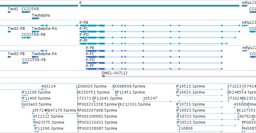256x133 pixels.
Task: Select the EK212301.5prime EST
Action: click(119, 107)
